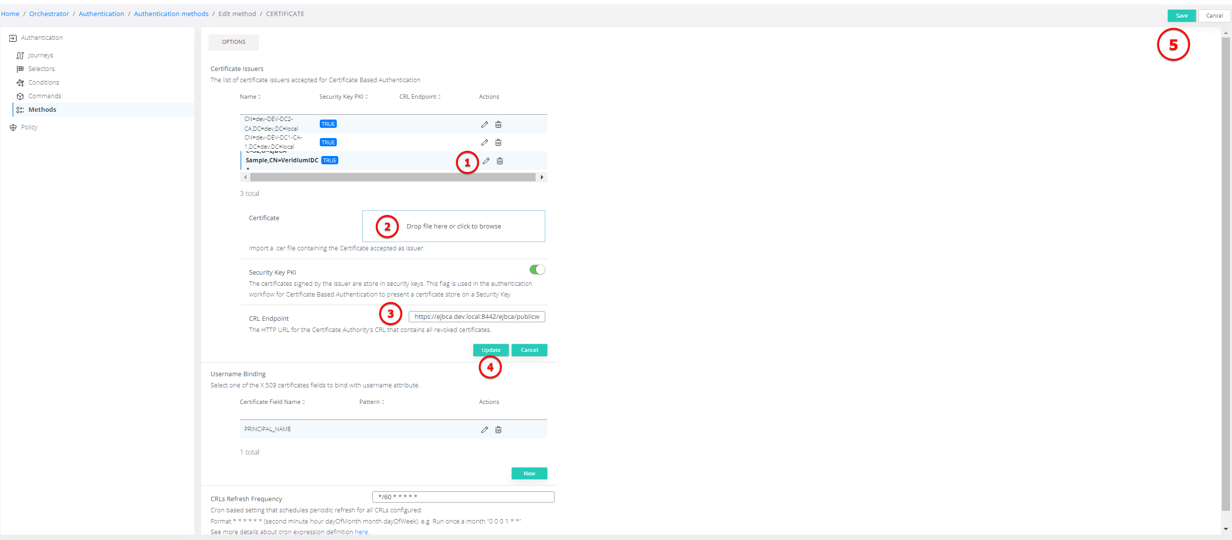
Task: Toggle the Security Key PKI switch
Action: pos(537,270)
